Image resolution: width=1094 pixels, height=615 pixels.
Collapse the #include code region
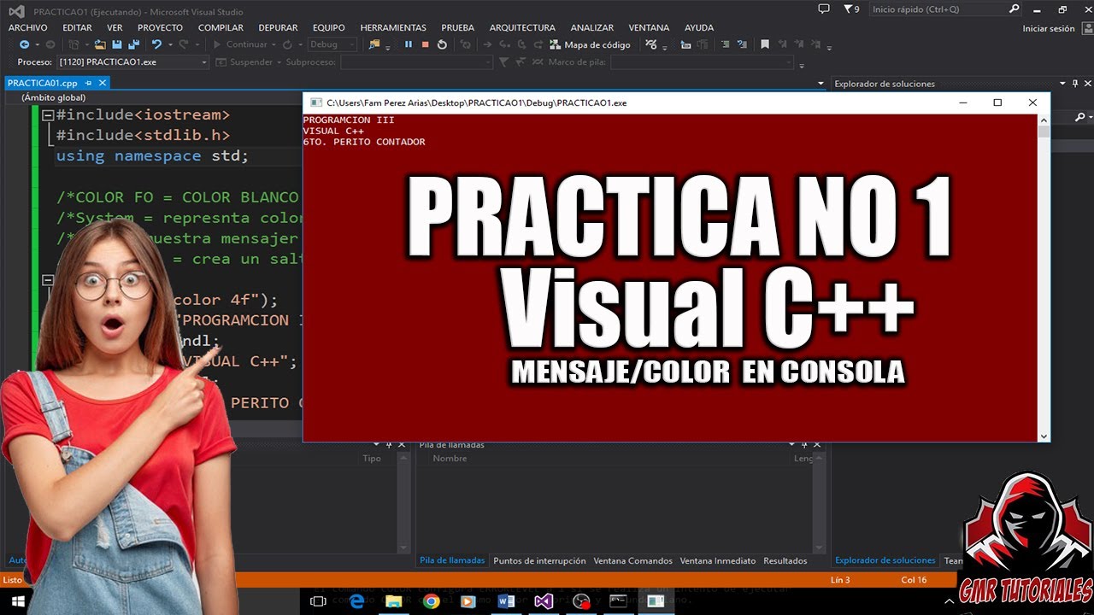pyautogui.click(x=49, y=115)
